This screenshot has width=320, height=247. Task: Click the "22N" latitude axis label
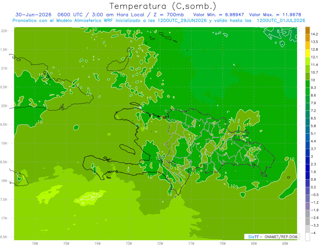pyautogui.click(x=4, y=31)
